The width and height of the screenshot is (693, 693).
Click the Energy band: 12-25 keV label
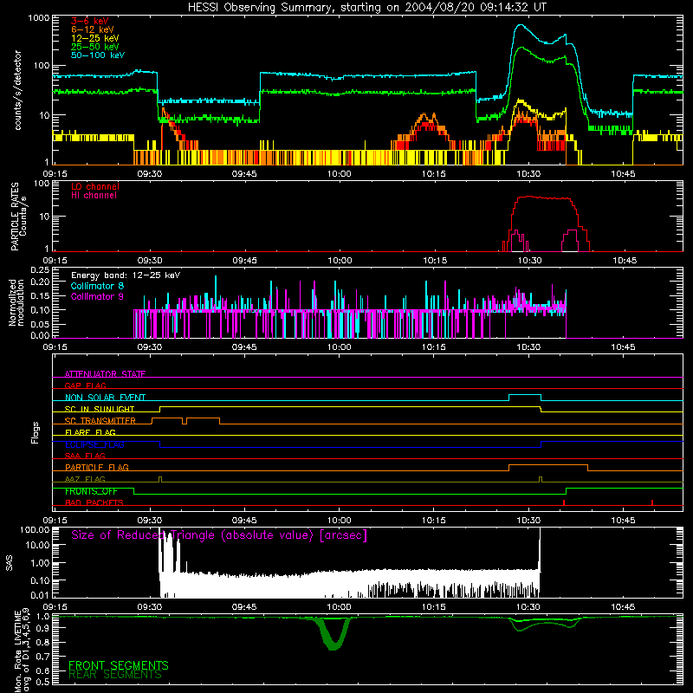[x=126, y=275]
